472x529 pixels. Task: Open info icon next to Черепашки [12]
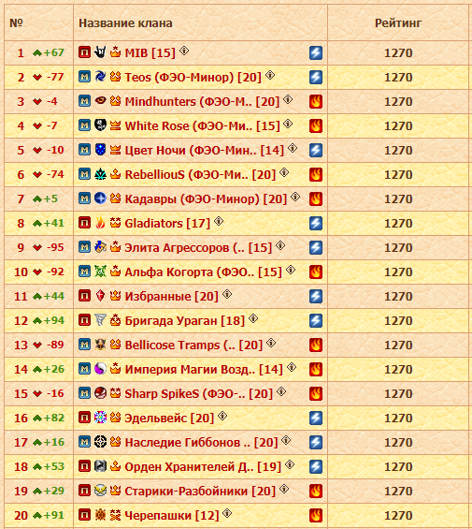227,513
